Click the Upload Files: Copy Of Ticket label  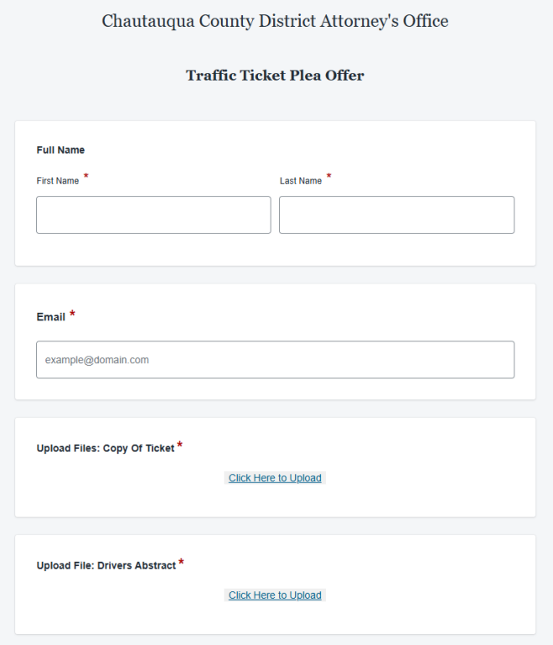coord(106,449)
